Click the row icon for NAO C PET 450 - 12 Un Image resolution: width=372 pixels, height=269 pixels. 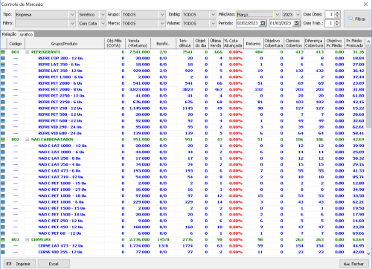(3, 227)
